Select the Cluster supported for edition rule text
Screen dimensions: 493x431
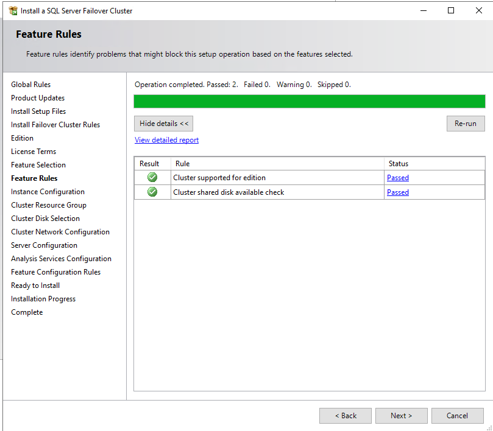click(x=219, y=178)
